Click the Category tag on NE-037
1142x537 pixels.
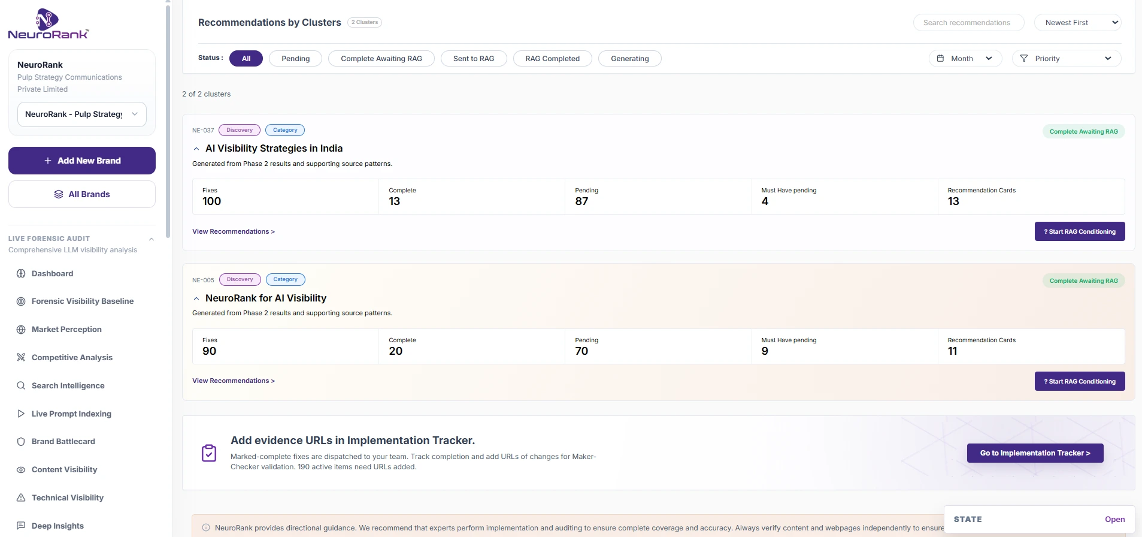point(285,130)
